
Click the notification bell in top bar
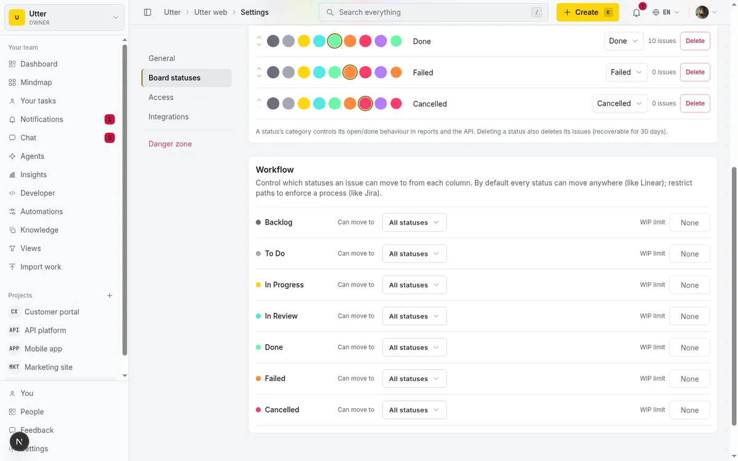(637, 12)
